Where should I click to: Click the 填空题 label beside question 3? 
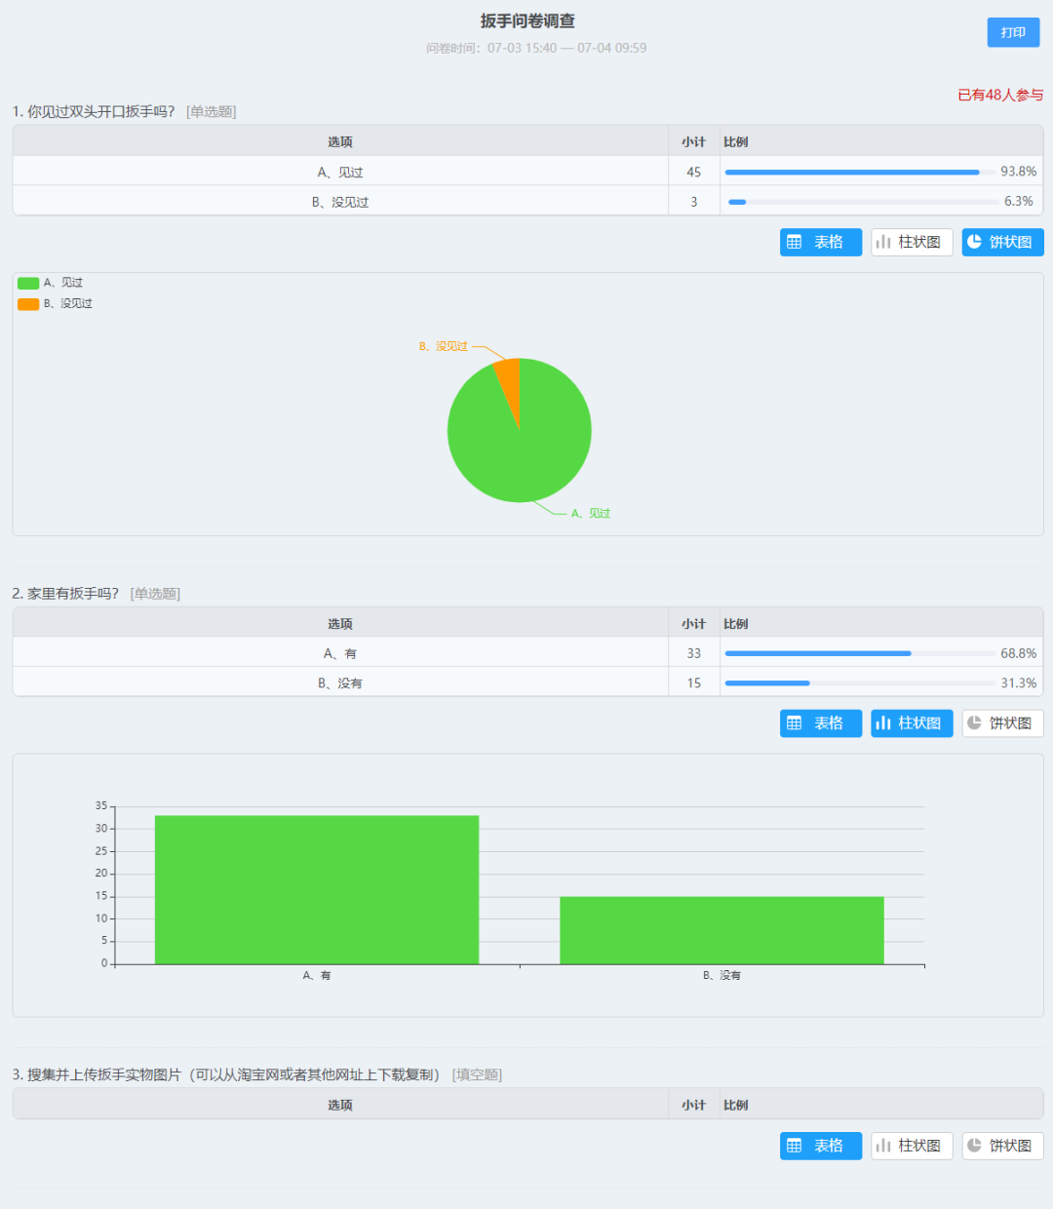coord(477,1074)
